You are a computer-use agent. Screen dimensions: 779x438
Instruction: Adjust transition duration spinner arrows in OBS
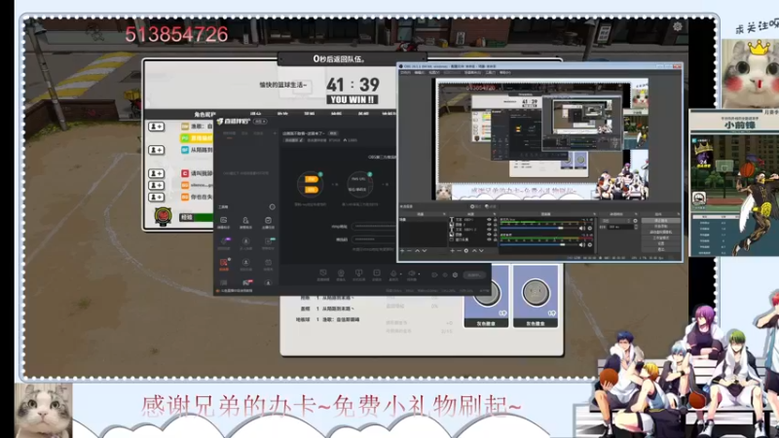(x=636, y=227)
